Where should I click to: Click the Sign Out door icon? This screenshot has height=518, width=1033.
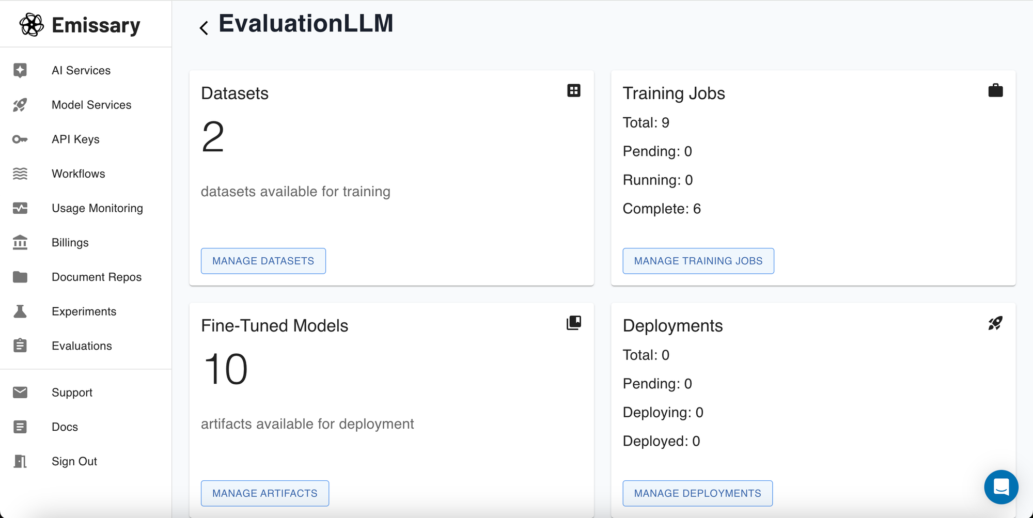pos(20,461)
